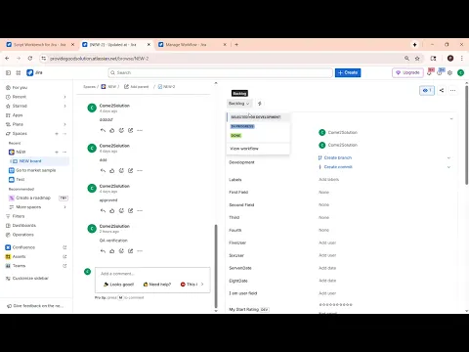The width and height of the screenshot is (469, 352).
Task: Open Filters in the sidebar
Action: pyautogui.click(x=19, y=216)
